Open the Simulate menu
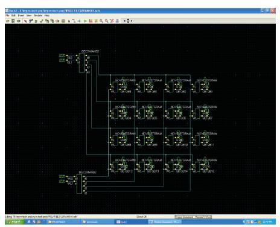Viewport: 280px width, 227px height. [38, 16]
